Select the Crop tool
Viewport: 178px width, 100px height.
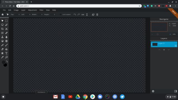coord(2,29)
